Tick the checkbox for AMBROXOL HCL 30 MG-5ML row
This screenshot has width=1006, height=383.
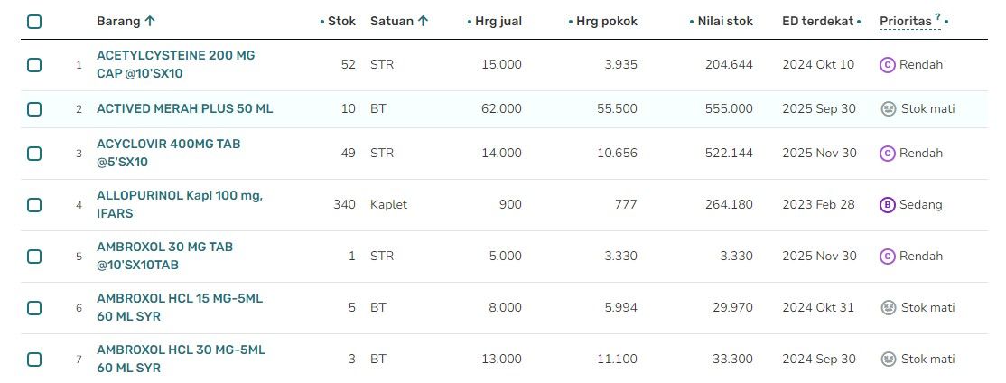pyautogui.click(x=34, y=360)
